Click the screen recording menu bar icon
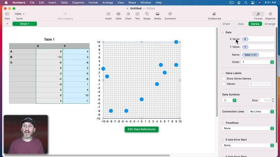This screenshot has height=157, width=280. tap(231, 3)
